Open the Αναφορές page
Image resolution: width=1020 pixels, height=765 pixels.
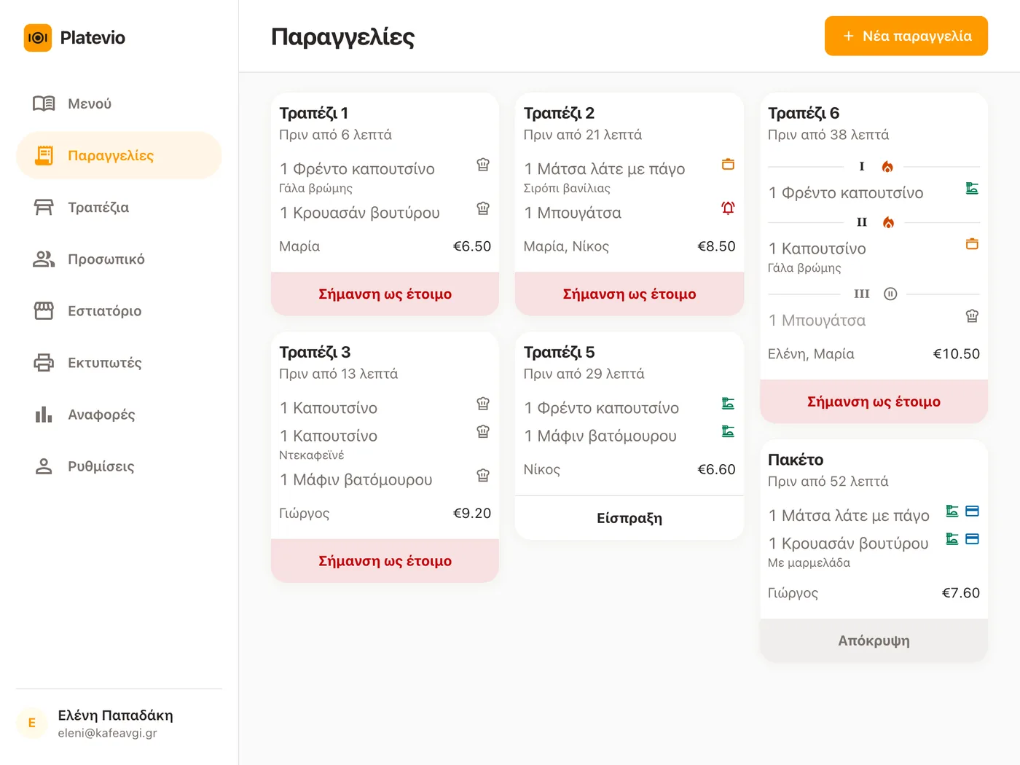tap(119, 414)
